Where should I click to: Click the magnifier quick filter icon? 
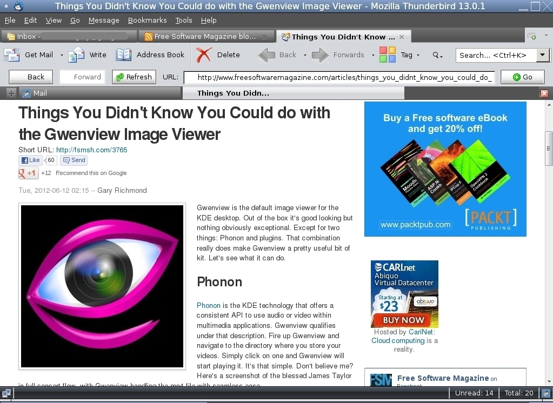(x=436, y=55)
